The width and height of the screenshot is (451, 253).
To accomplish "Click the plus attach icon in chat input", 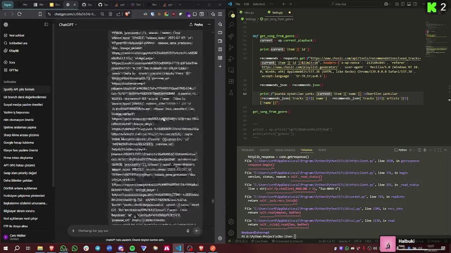I will click(73, 231).
